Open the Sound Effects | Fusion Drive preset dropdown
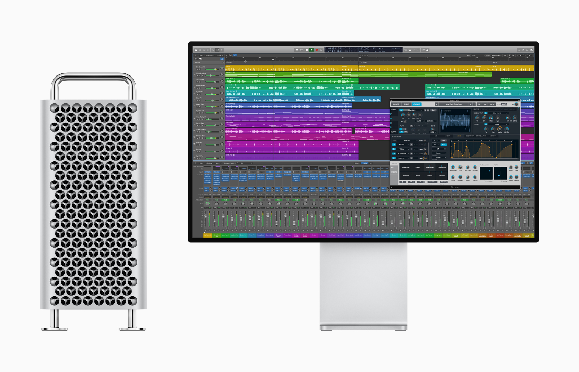This screenshot has height=372, width=579. (x=453, y=104)
